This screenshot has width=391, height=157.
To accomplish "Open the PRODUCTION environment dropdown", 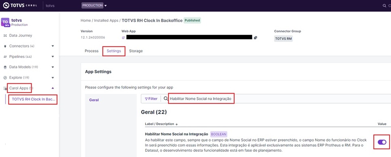I will pyautogui.click(x=94, y=5).
